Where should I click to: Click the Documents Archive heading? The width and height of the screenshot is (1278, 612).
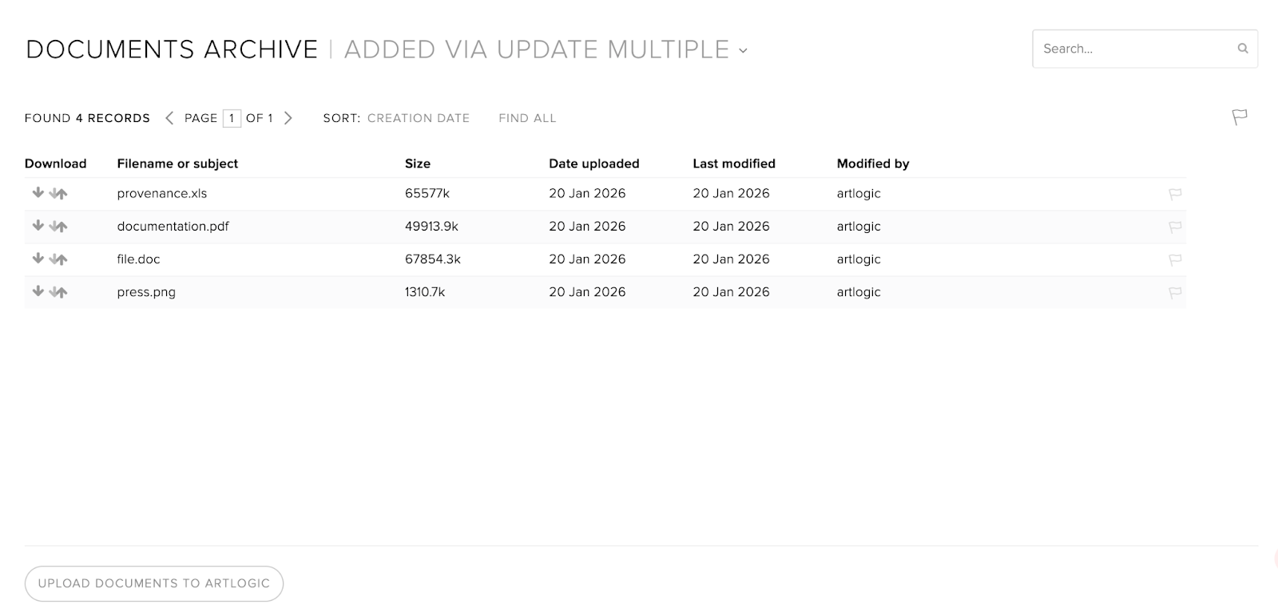pyautogui.click(x=172, y=49)
